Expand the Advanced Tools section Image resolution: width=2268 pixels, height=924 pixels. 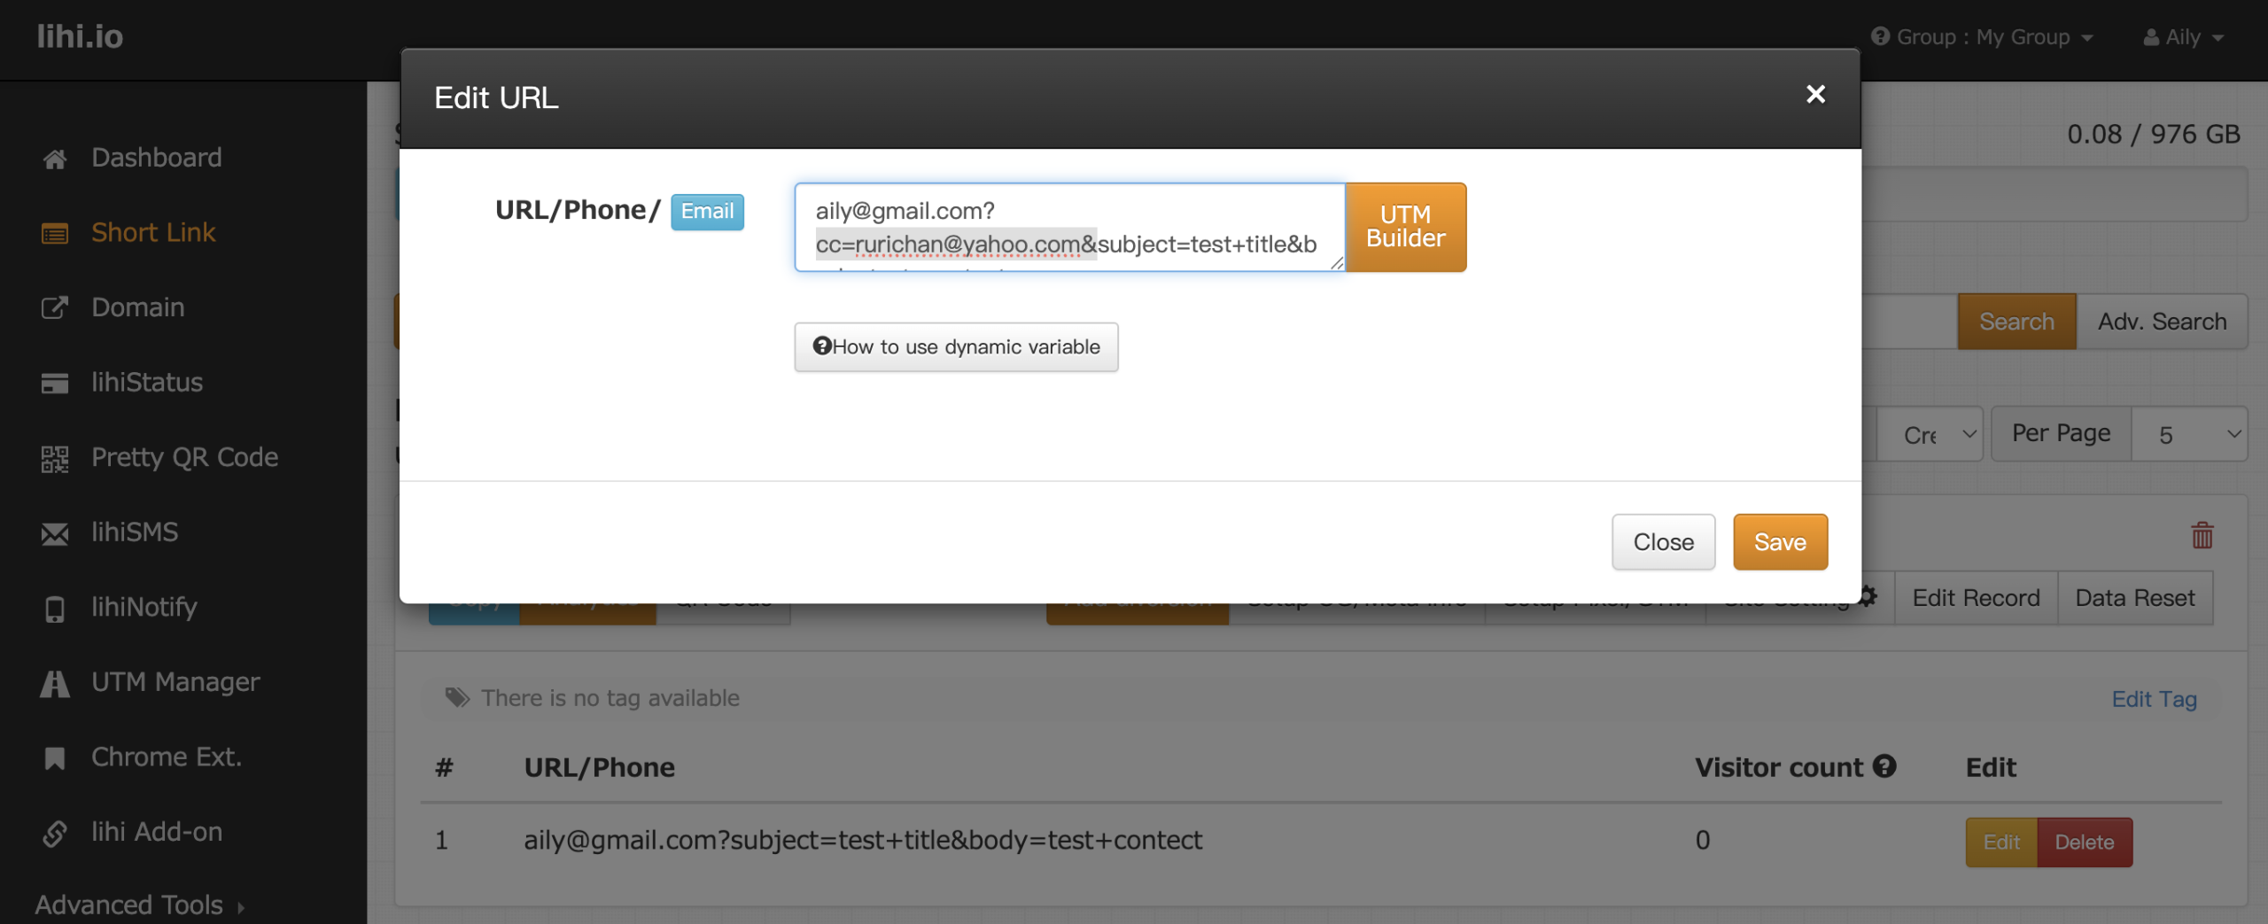point(139,905)
